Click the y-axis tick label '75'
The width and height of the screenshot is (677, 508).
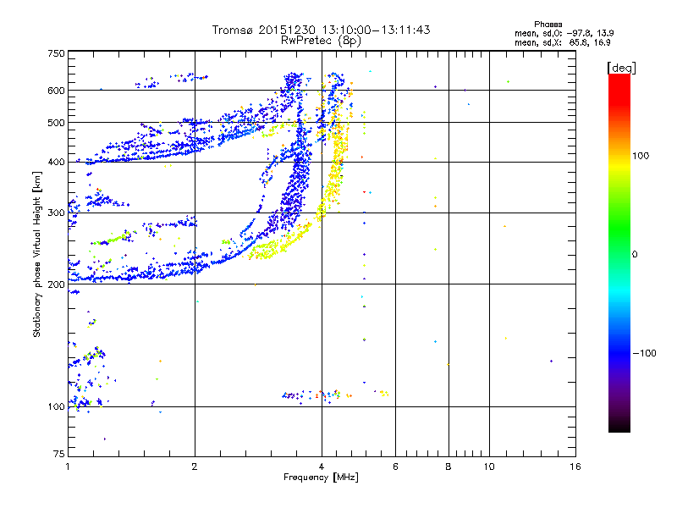coord(59,454)
